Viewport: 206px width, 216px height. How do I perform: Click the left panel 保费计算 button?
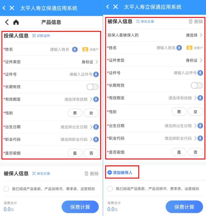coord(80,207)
